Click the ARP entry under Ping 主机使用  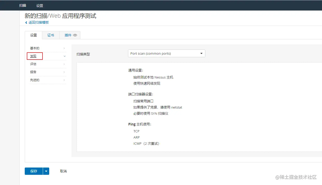(137, 137)
